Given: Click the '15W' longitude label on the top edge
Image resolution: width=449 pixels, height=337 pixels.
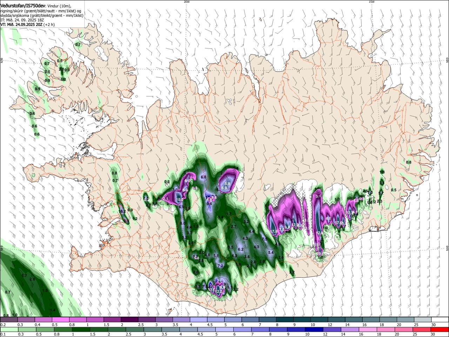Looking at the screenshot, I should [x=371, y=2].
